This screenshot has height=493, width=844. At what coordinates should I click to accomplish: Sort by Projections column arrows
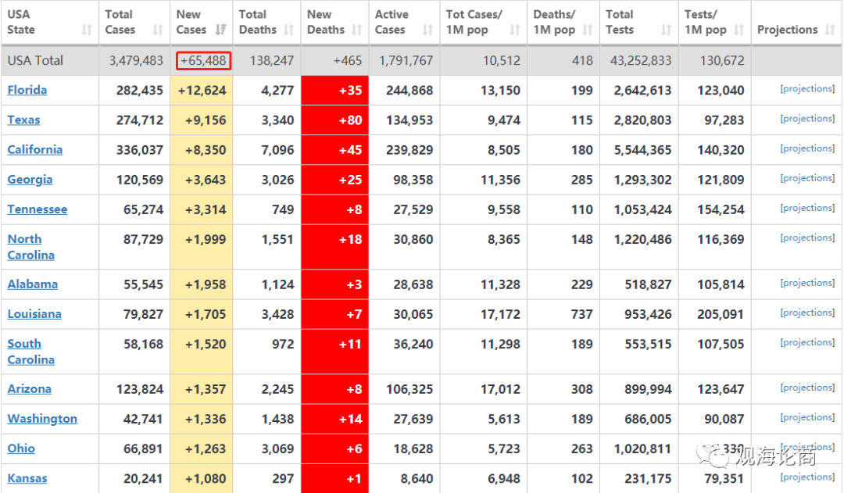(x=829, y=30)
